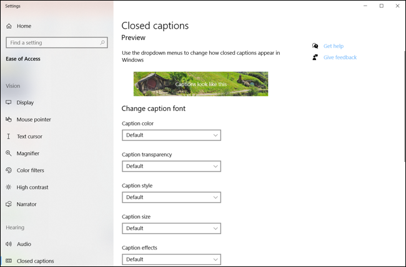Open the Get help link
The height and width of the screenshot is (267, 406).
(333, 46)
